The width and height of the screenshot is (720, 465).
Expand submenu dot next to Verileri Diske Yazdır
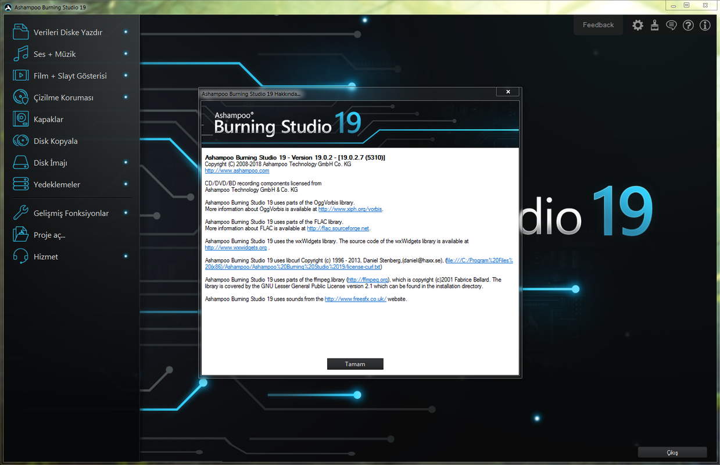[126, 32]
